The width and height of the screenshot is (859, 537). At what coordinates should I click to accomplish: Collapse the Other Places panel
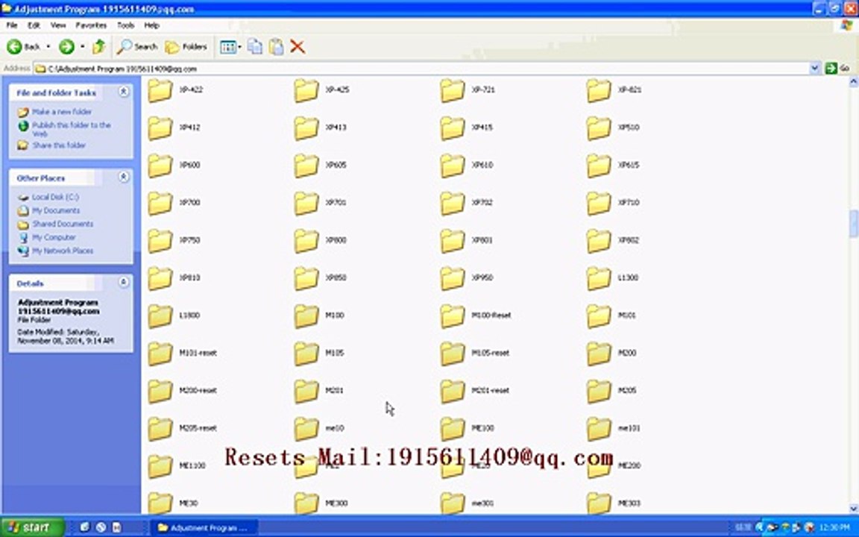click(x=124, y=177)
